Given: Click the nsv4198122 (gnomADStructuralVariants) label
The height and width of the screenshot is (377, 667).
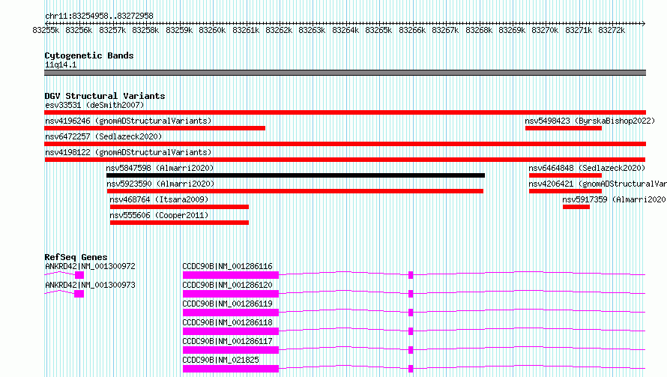Looking at the screenshot, I should coord(128,152).
